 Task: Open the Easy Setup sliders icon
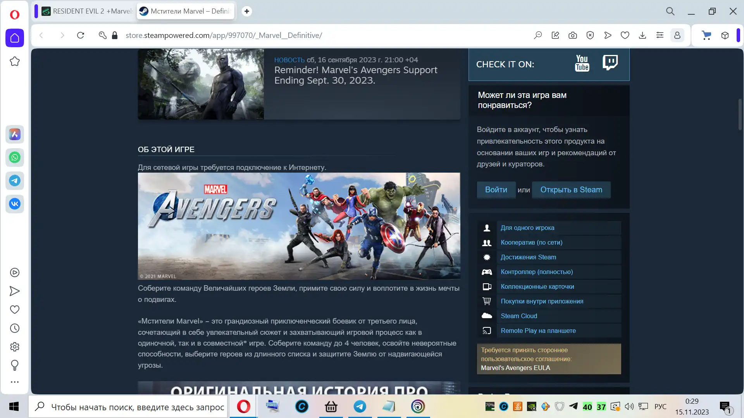point(660,35)
